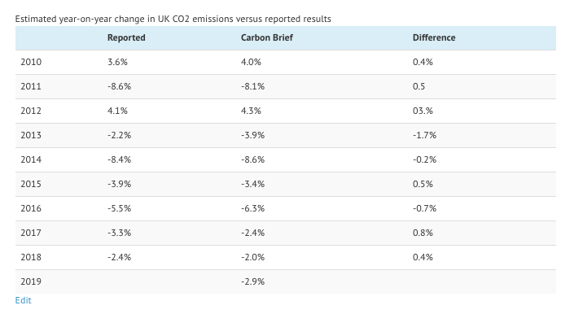Select the Difference column header
Image resolution: width=583 pixels, height=314 pixels.
pyautogui.click(x=434, y=37)
